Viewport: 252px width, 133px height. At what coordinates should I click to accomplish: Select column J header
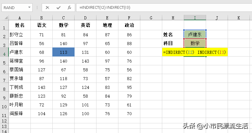click(217, 18)
